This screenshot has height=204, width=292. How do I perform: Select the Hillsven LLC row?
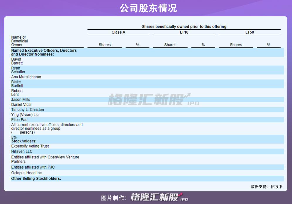tap(147, 151)
